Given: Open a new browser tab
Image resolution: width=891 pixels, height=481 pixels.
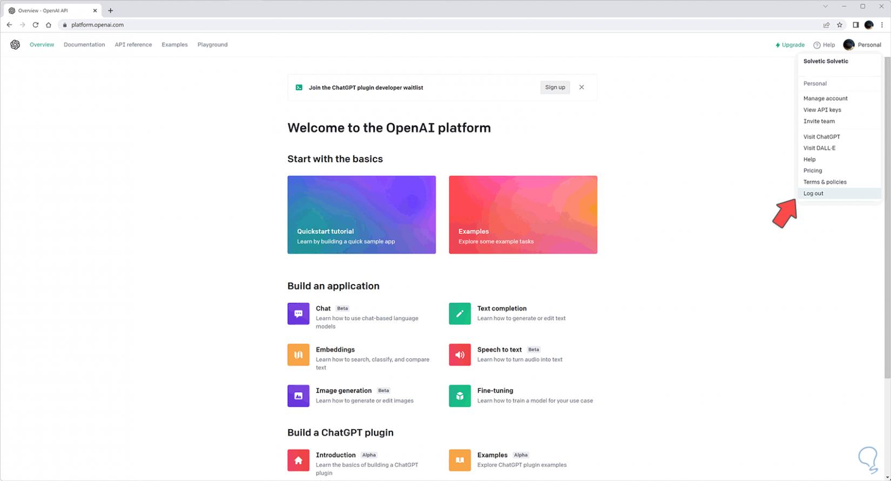Looking at the screenshot, I should pos(111,10).
